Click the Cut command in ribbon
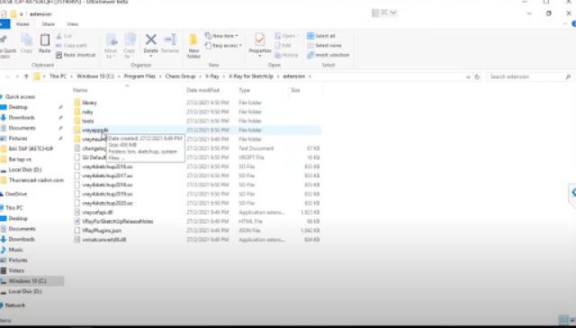 tap(64, 36)
